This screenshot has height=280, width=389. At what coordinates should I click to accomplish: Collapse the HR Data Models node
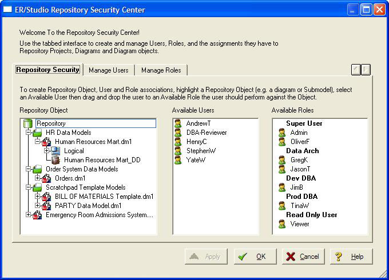[28, 133]
